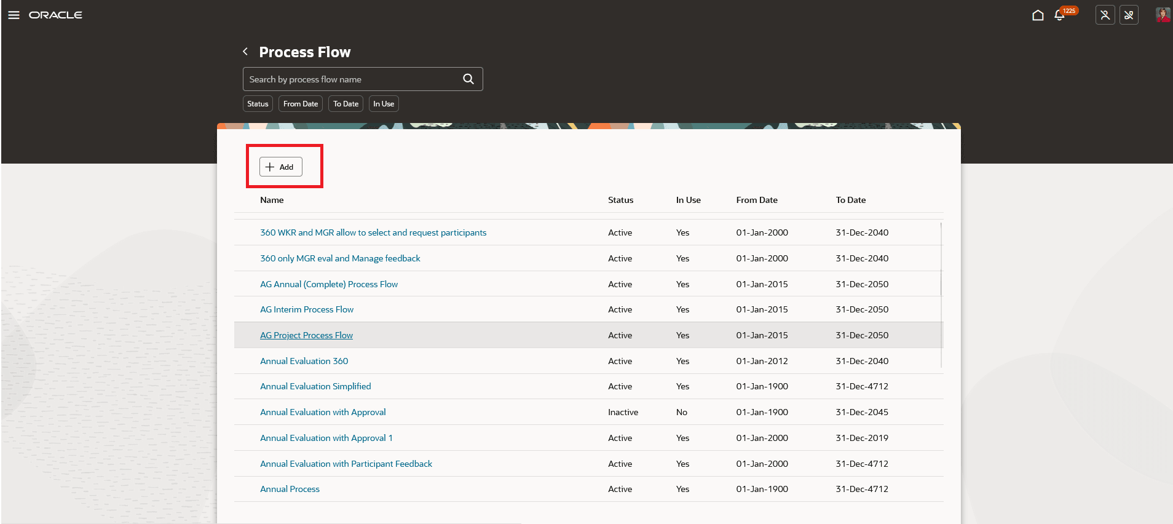Open the Status filter dropdown
The width and height of the screenshot is (1173, 524).
(x=258, y=104)
